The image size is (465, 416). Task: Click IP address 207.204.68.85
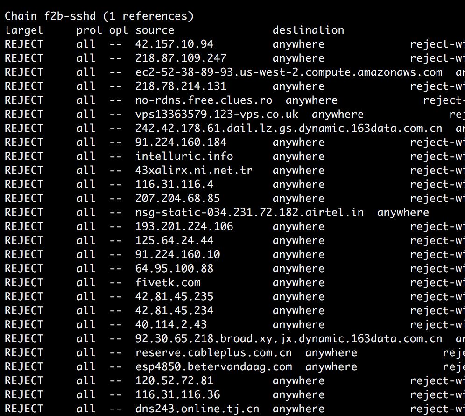[177, 199]
